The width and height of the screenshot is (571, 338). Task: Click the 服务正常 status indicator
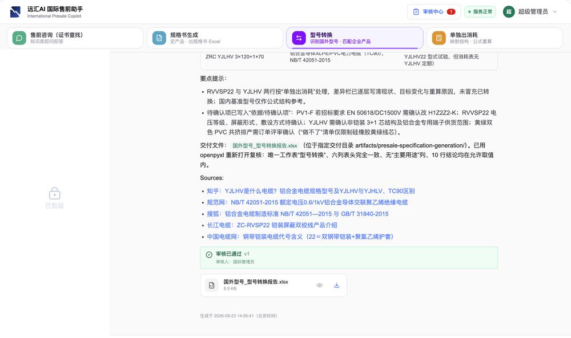coord(480,11)
